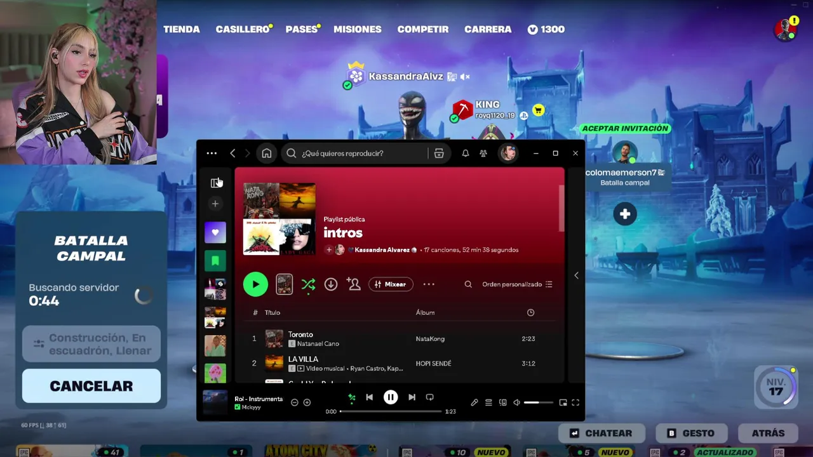
Task: Open the playlist preview cover button
Action: tap(285, 284)
